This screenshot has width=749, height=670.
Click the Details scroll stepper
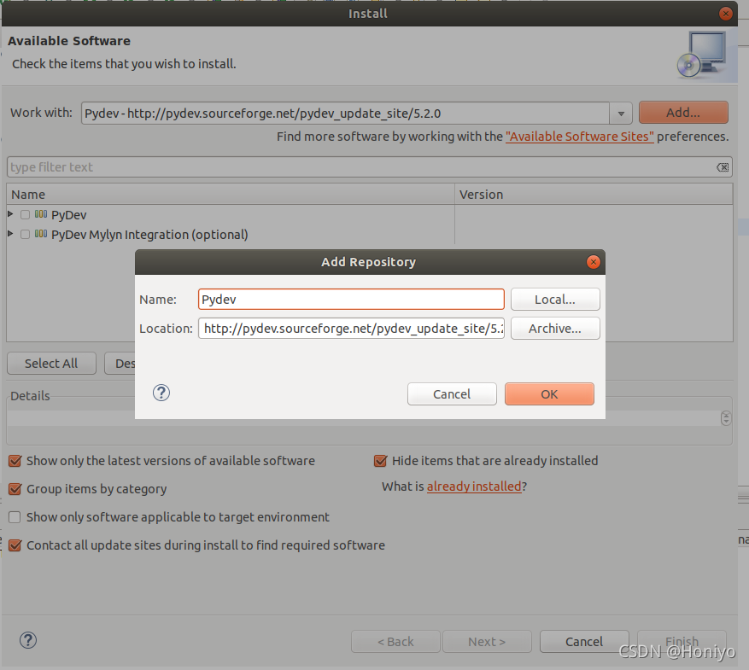726,418
